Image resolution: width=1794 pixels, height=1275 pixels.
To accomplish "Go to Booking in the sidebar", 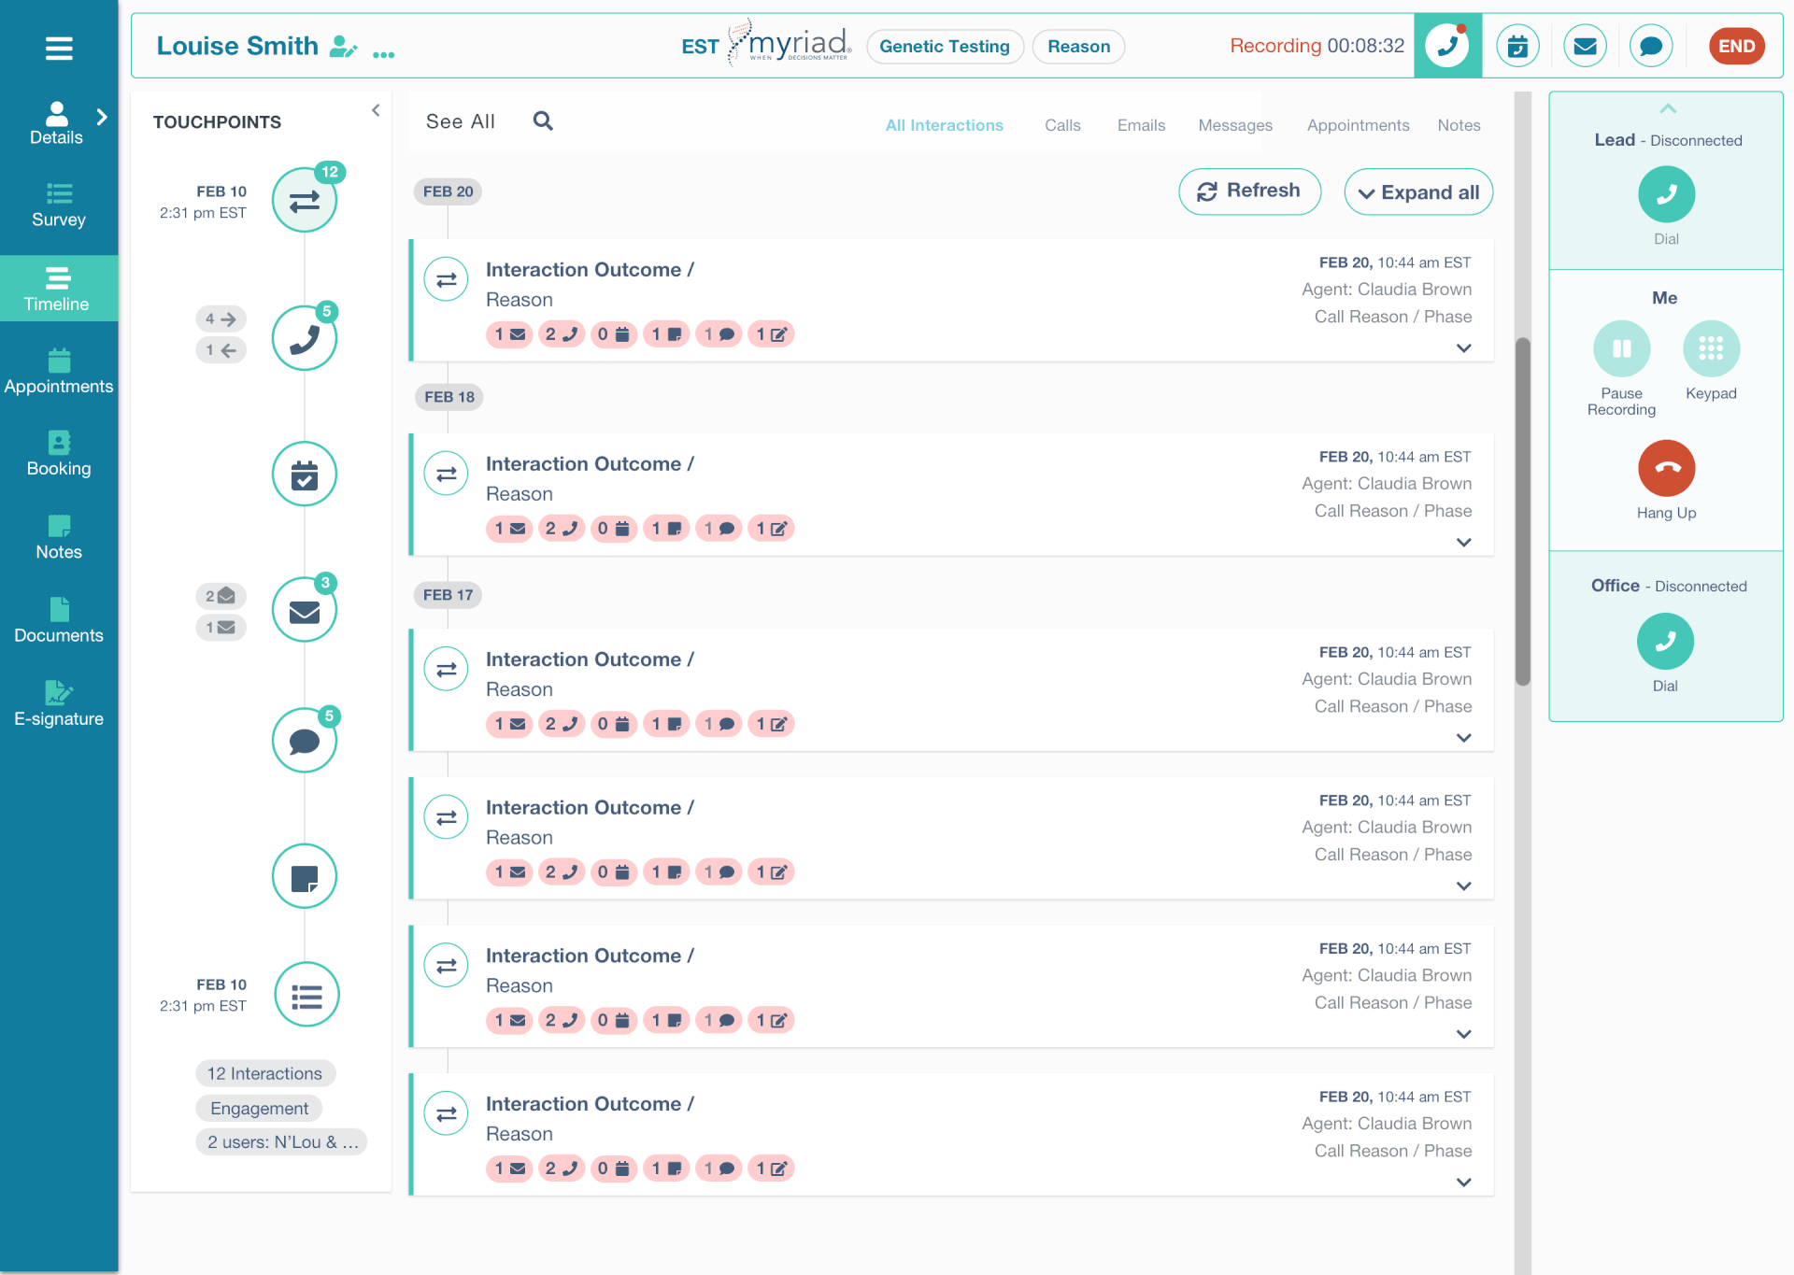I will (59, 454).
